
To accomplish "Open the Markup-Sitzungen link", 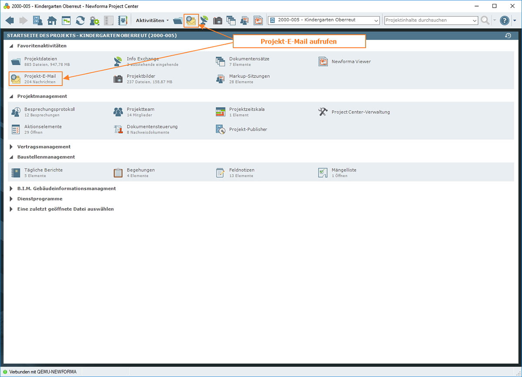I will point(249,76).
